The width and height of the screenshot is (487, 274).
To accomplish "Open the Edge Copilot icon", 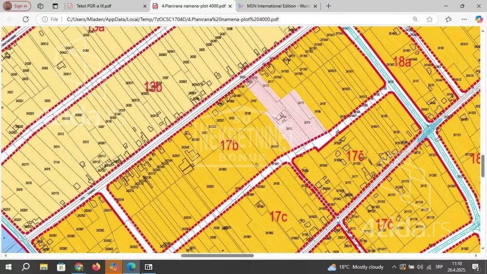I will (479, 19).
